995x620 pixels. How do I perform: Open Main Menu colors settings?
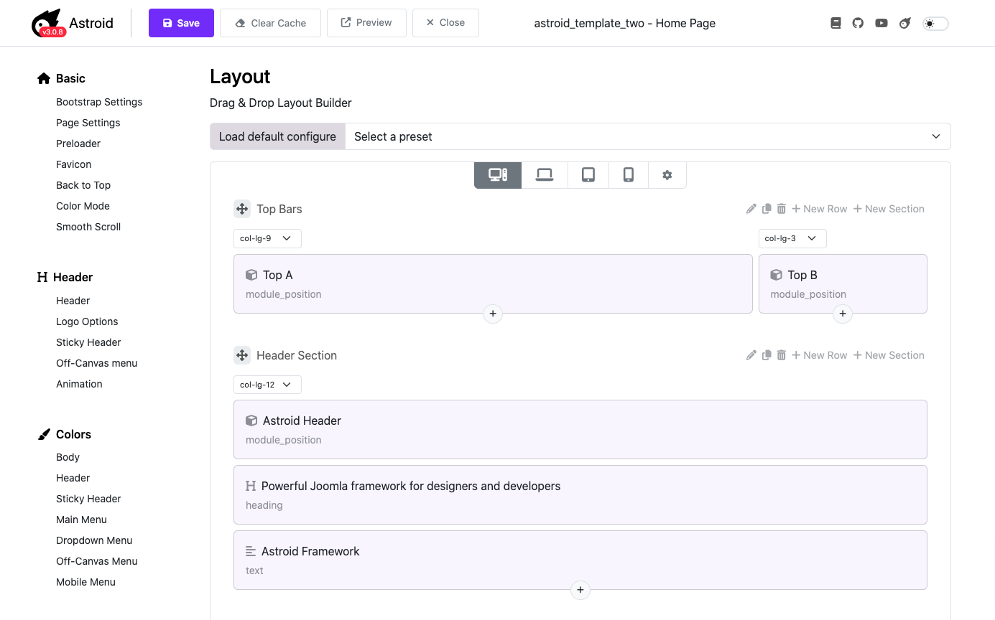coord(81,520)
